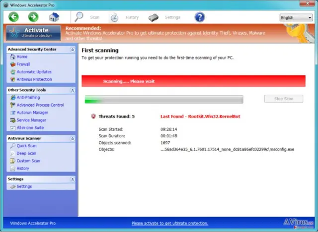
Task: Open the English language dropdown
Action: (x=296, y=17)
